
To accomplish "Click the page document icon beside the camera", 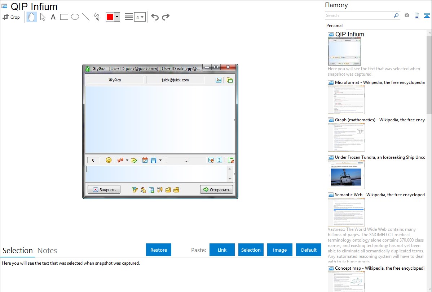I will [x=417, y=15].
